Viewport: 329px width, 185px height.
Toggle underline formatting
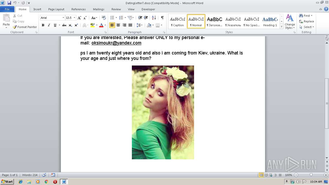(x=55, y=25)
